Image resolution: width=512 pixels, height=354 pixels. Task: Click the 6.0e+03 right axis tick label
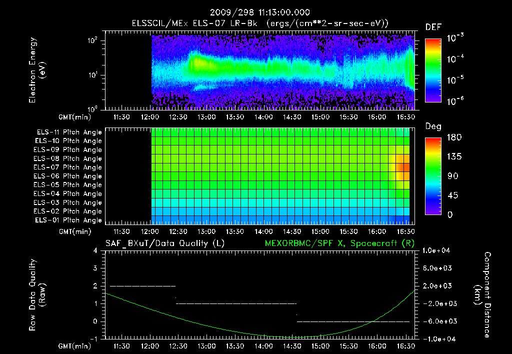click(x=437, y=268)
